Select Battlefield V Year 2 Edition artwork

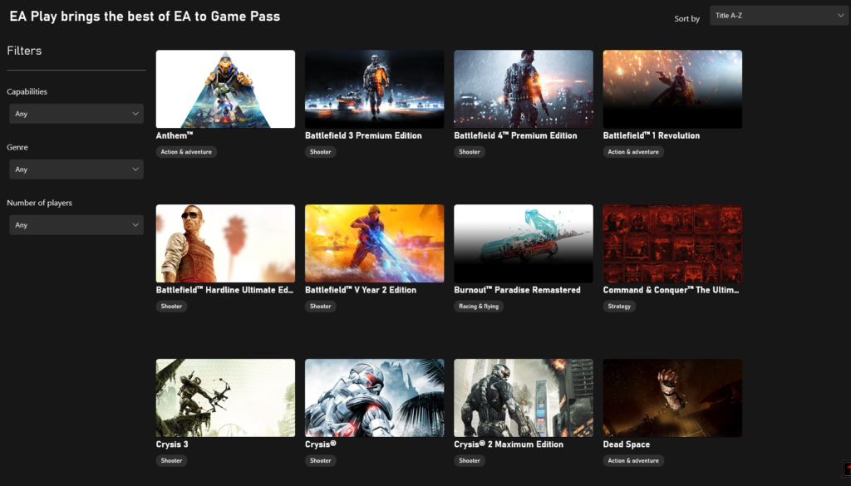374,243
